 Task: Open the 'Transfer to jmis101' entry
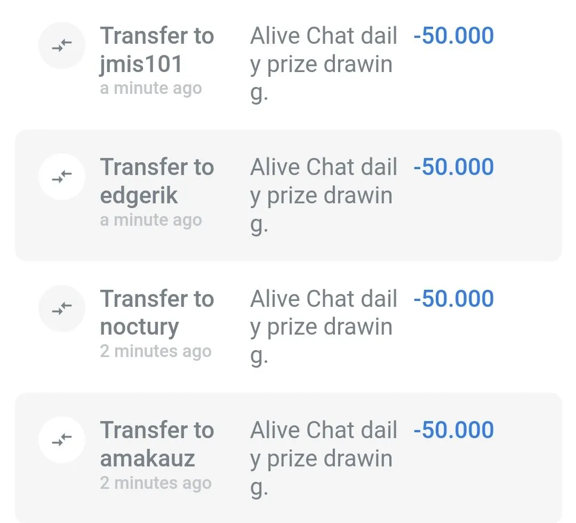click(157, 50)
